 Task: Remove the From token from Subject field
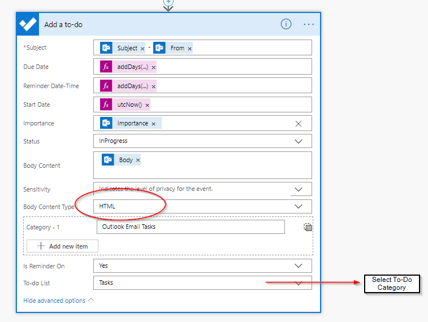click(189, 49)
